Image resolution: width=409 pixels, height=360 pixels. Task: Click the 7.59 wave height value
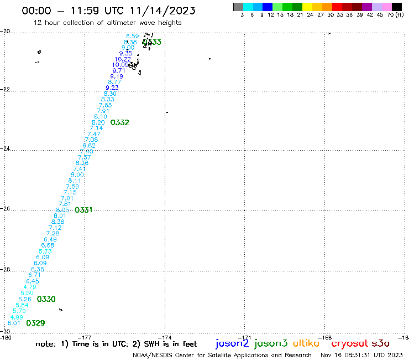[72, 187]
